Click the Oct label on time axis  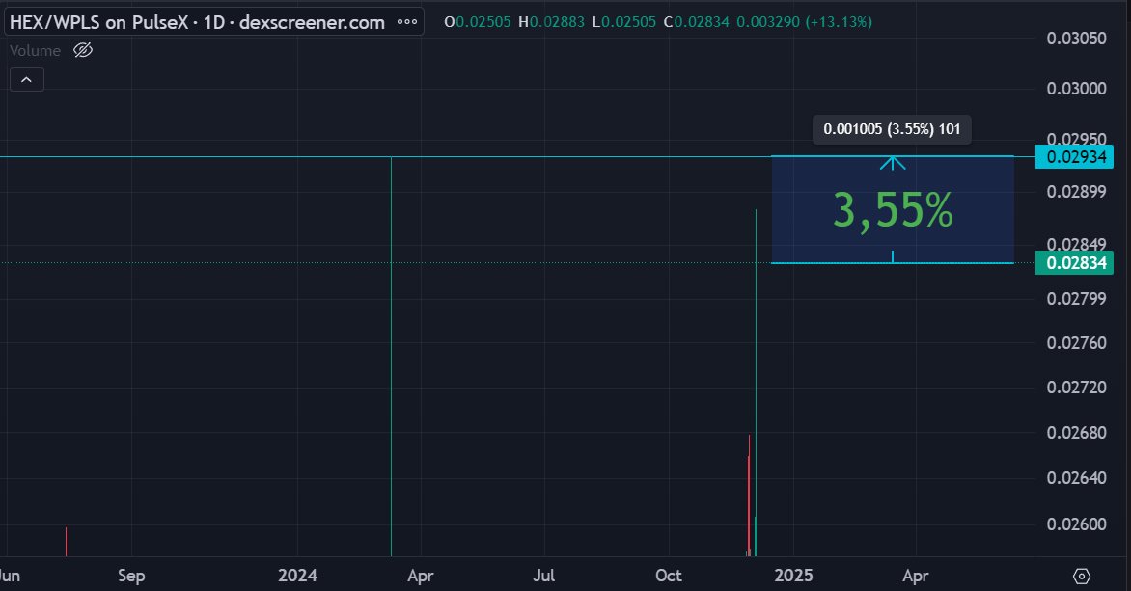tap(669, 576)
